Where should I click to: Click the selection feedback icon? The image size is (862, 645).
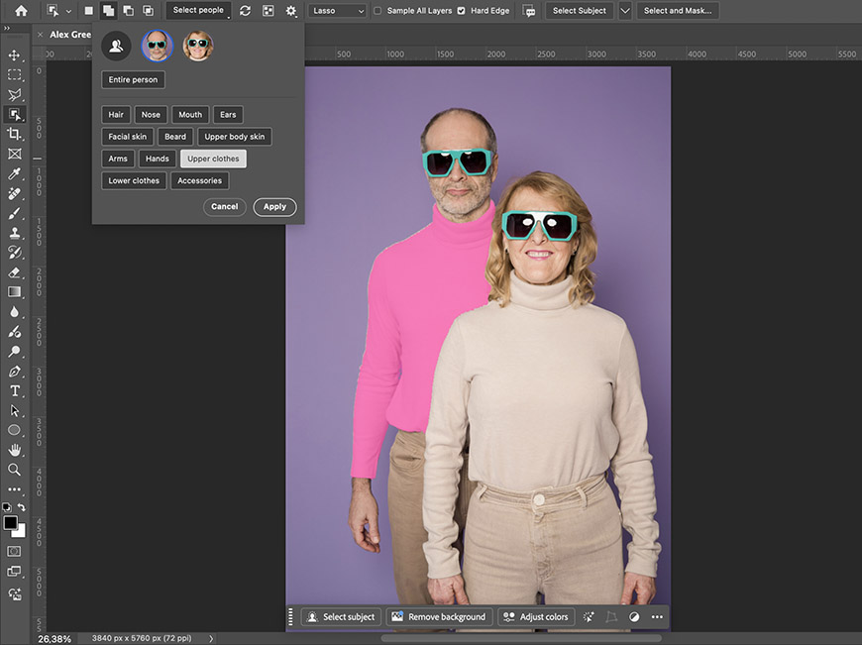click(529, 11)
